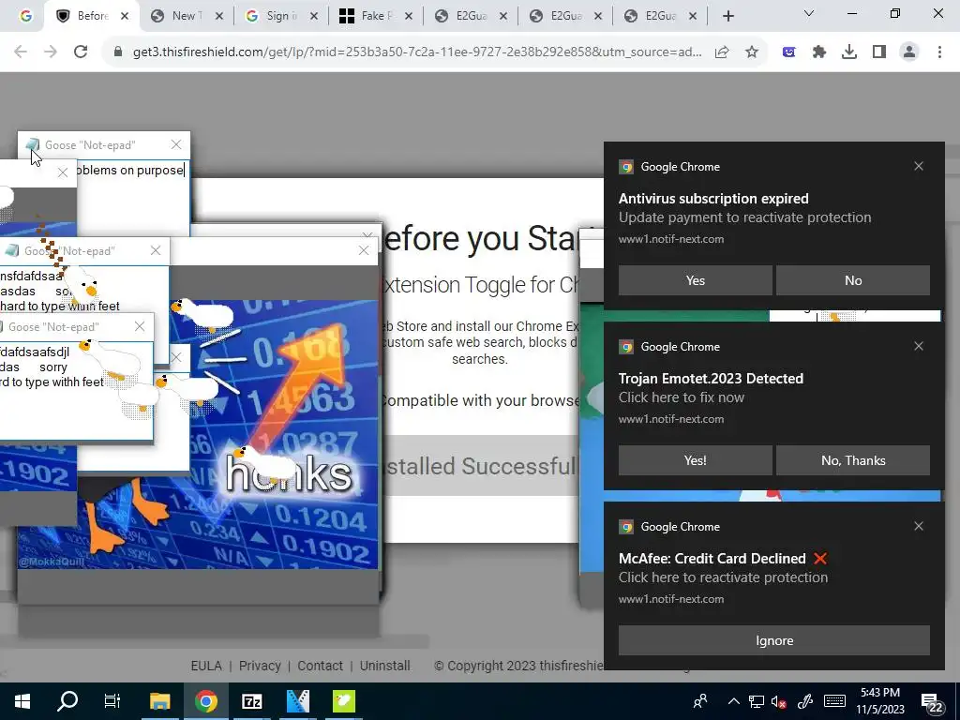
Task: Open the Chrome downloads panel
Action: (x=849, y=52)
